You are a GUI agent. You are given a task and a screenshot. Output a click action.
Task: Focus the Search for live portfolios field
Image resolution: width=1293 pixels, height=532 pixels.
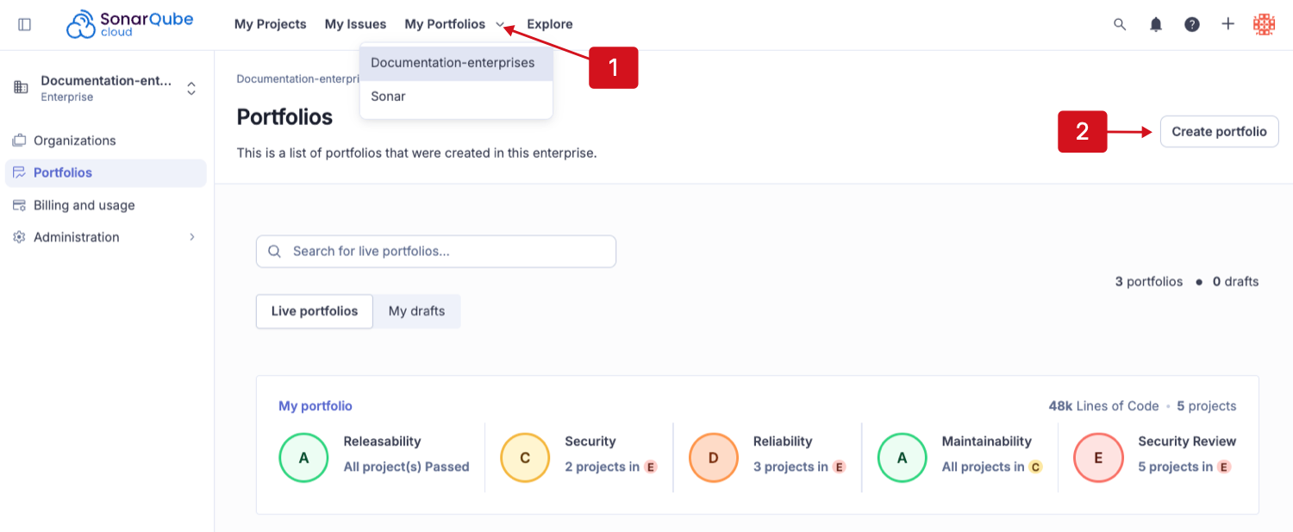click(436, 251)
